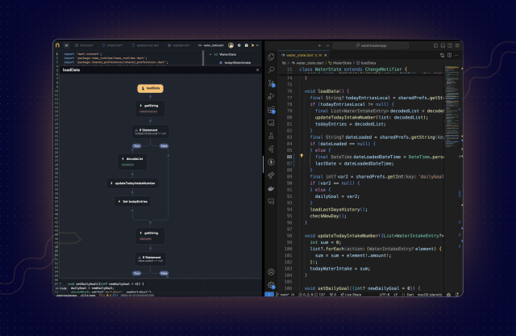Open the run button dropdown arrow

(x=256, y=45)
